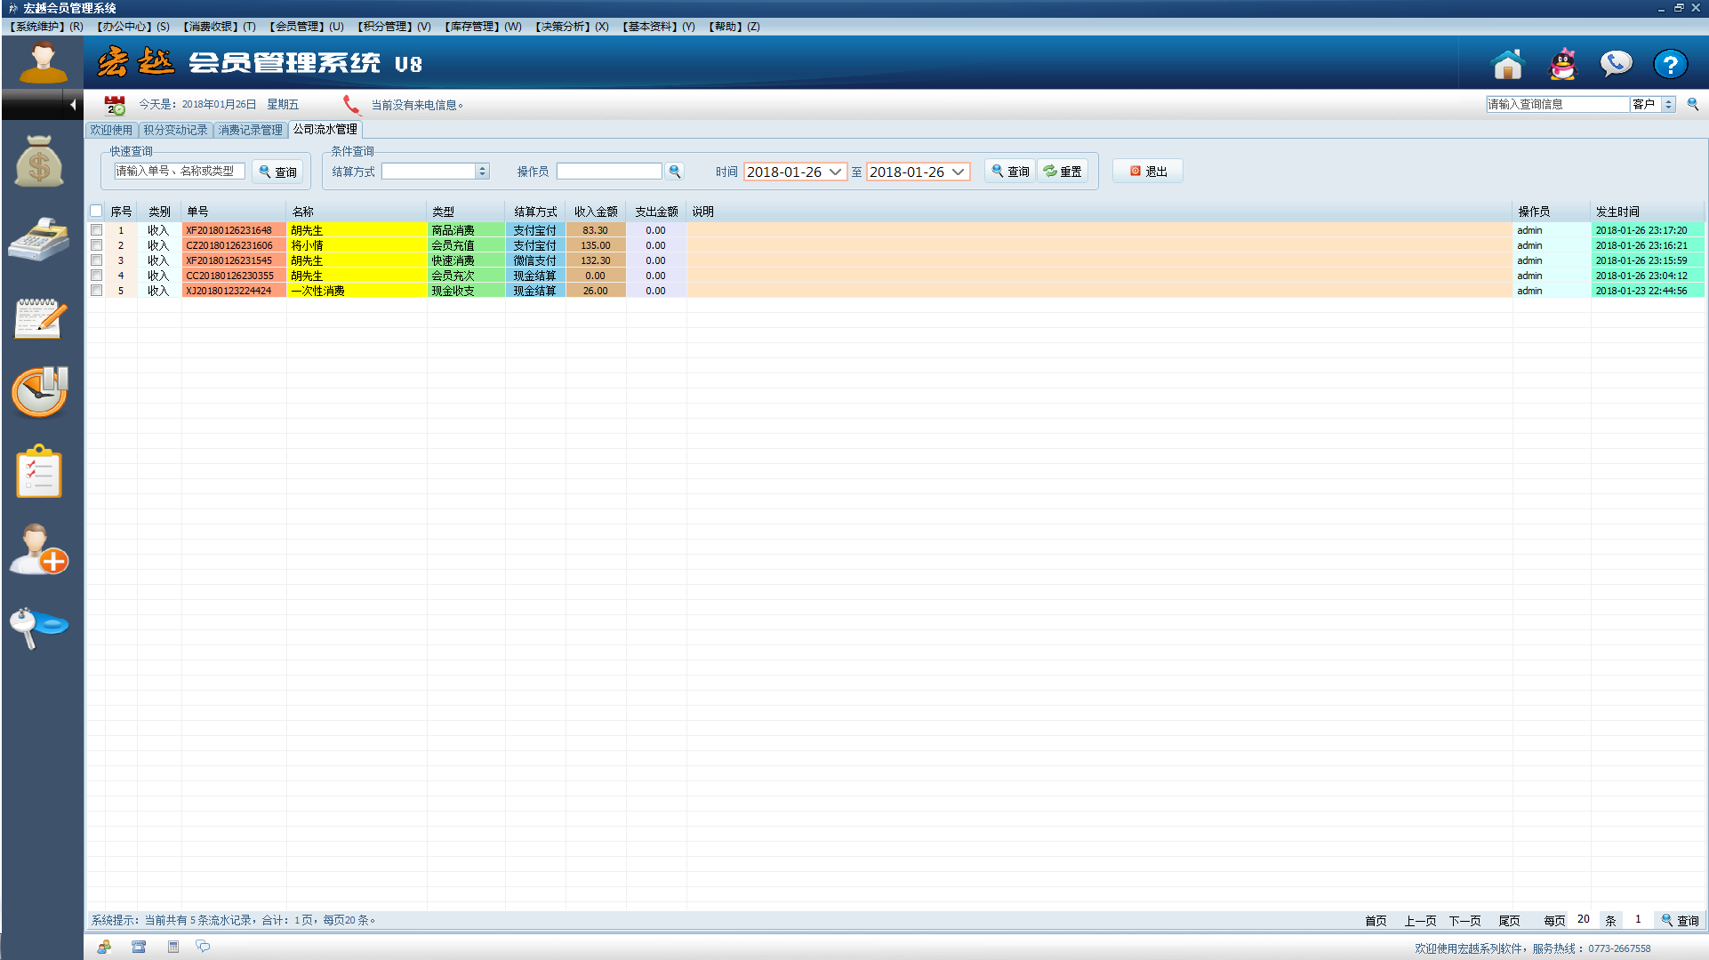Click the QQ penguin contact icon
This screenshot has width=1709, height=960.
[1562, 64]
